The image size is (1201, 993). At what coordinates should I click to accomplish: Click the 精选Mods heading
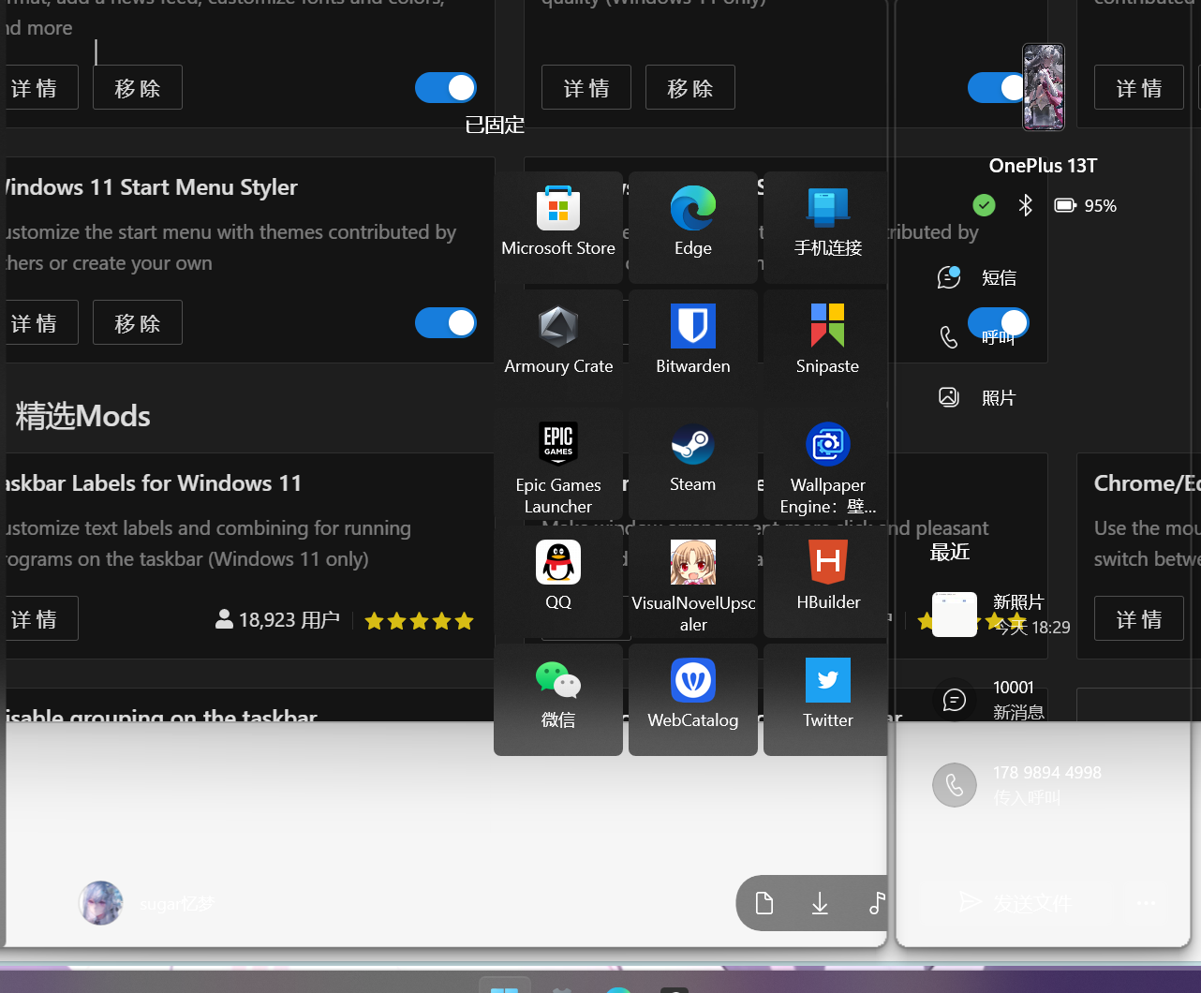pos(82,416)
